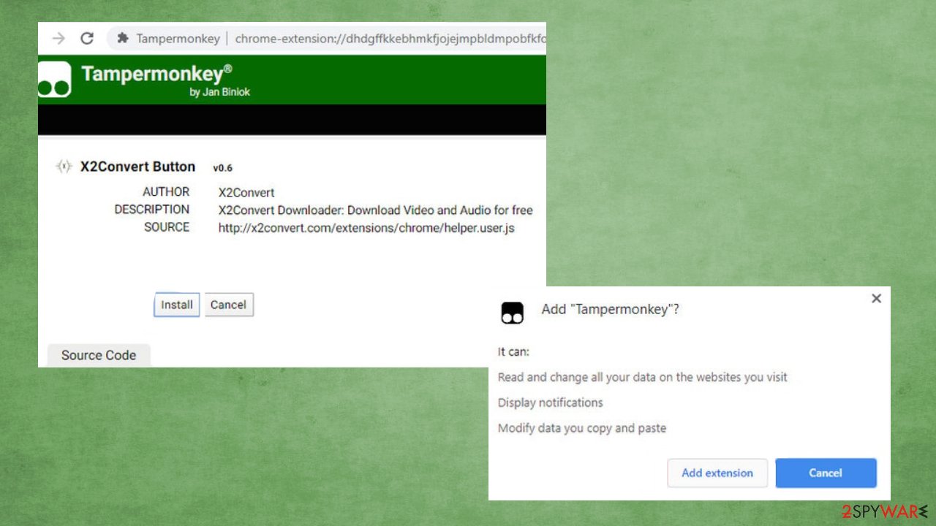Click the X2Convert Downloader description text
The image size is (936, 526).
point(376,210)
